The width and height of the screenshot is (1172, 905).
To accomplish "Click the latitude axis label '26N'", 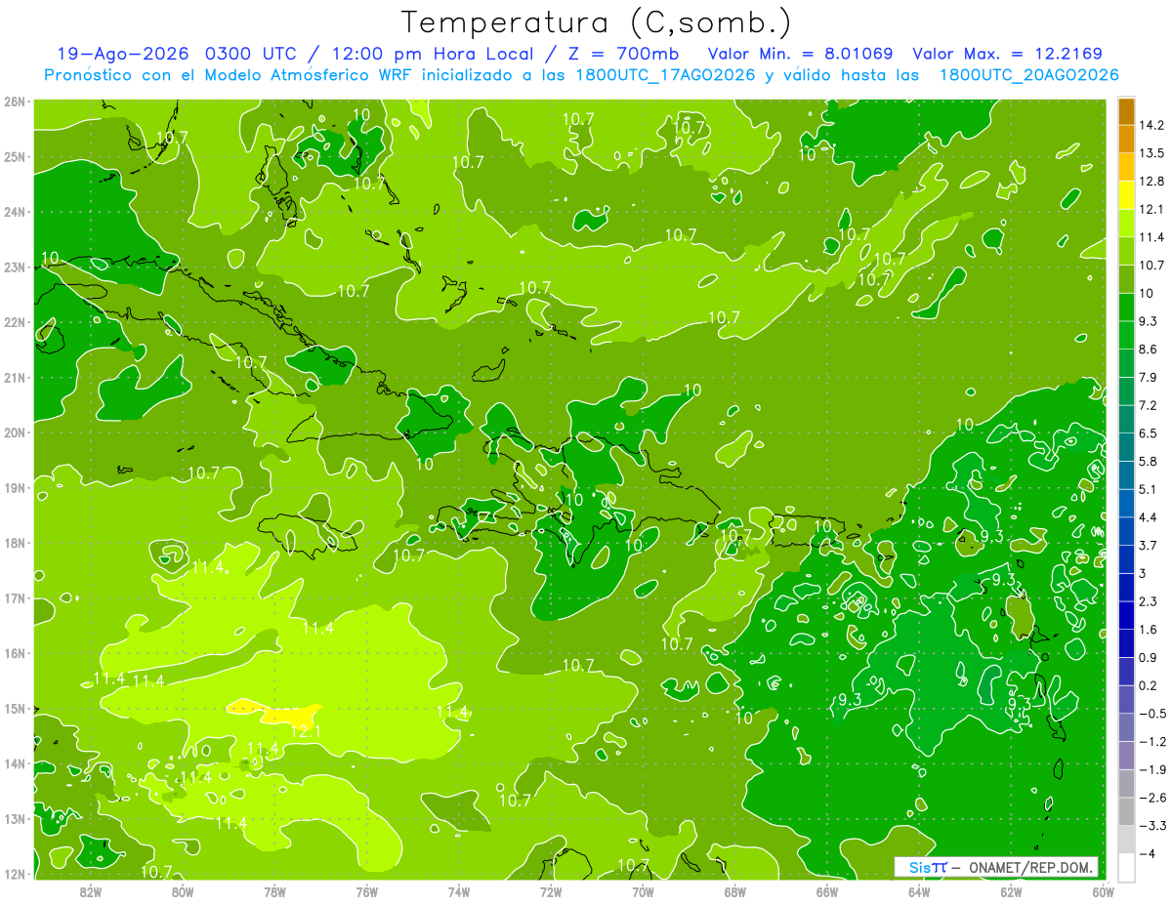I will (14, 102).
